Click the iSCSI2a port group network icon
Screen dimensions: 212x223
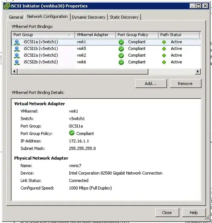point(17,55)
